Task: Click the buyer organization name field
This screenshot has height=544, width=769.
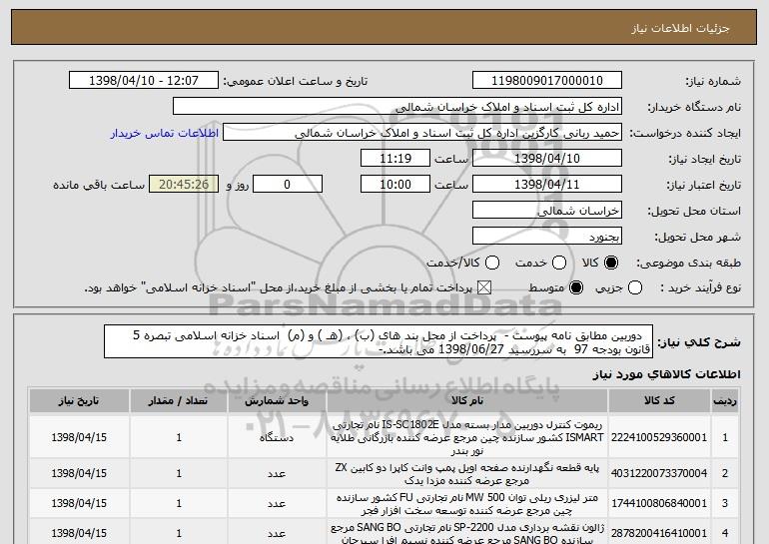Action: click(397, 107)
